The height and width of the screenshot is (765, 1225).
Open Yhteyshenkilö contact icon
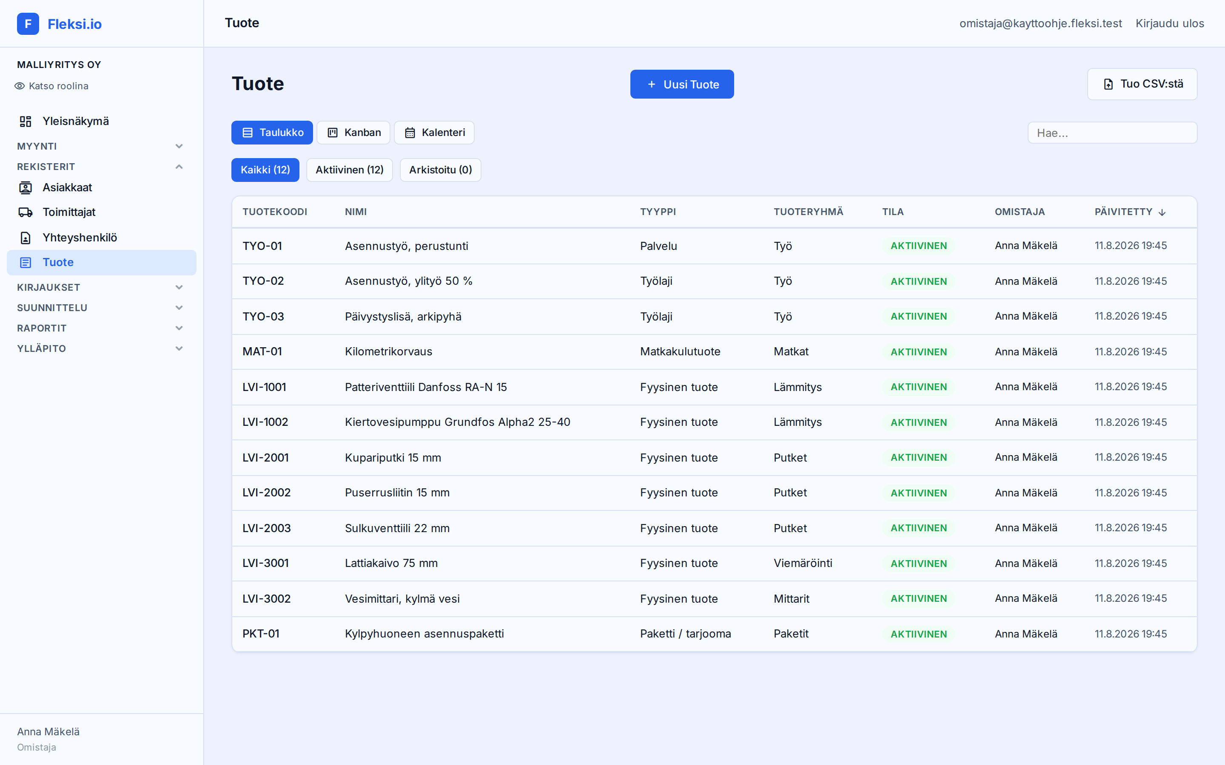point(26,238)
